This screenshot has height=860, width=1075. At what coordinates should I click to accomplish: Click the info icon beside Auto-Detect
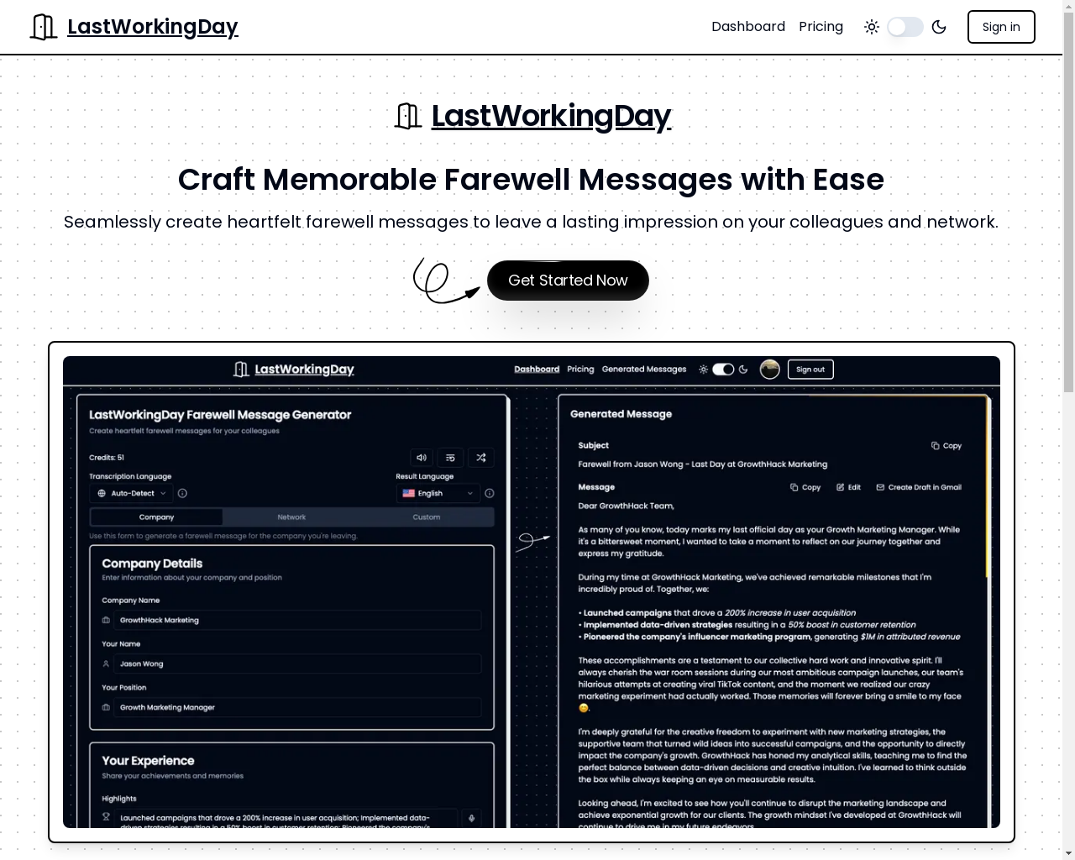click(182, 494)
